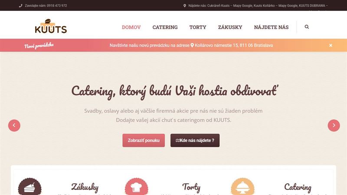Click the Kde nás nájdete button

195,140
